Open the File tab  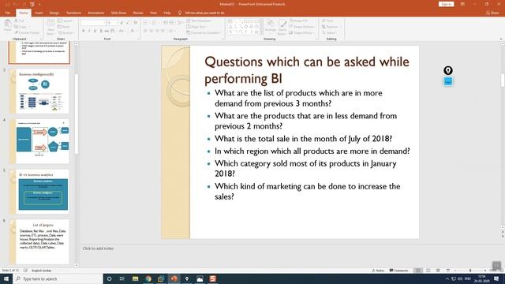tap(8, 13)
